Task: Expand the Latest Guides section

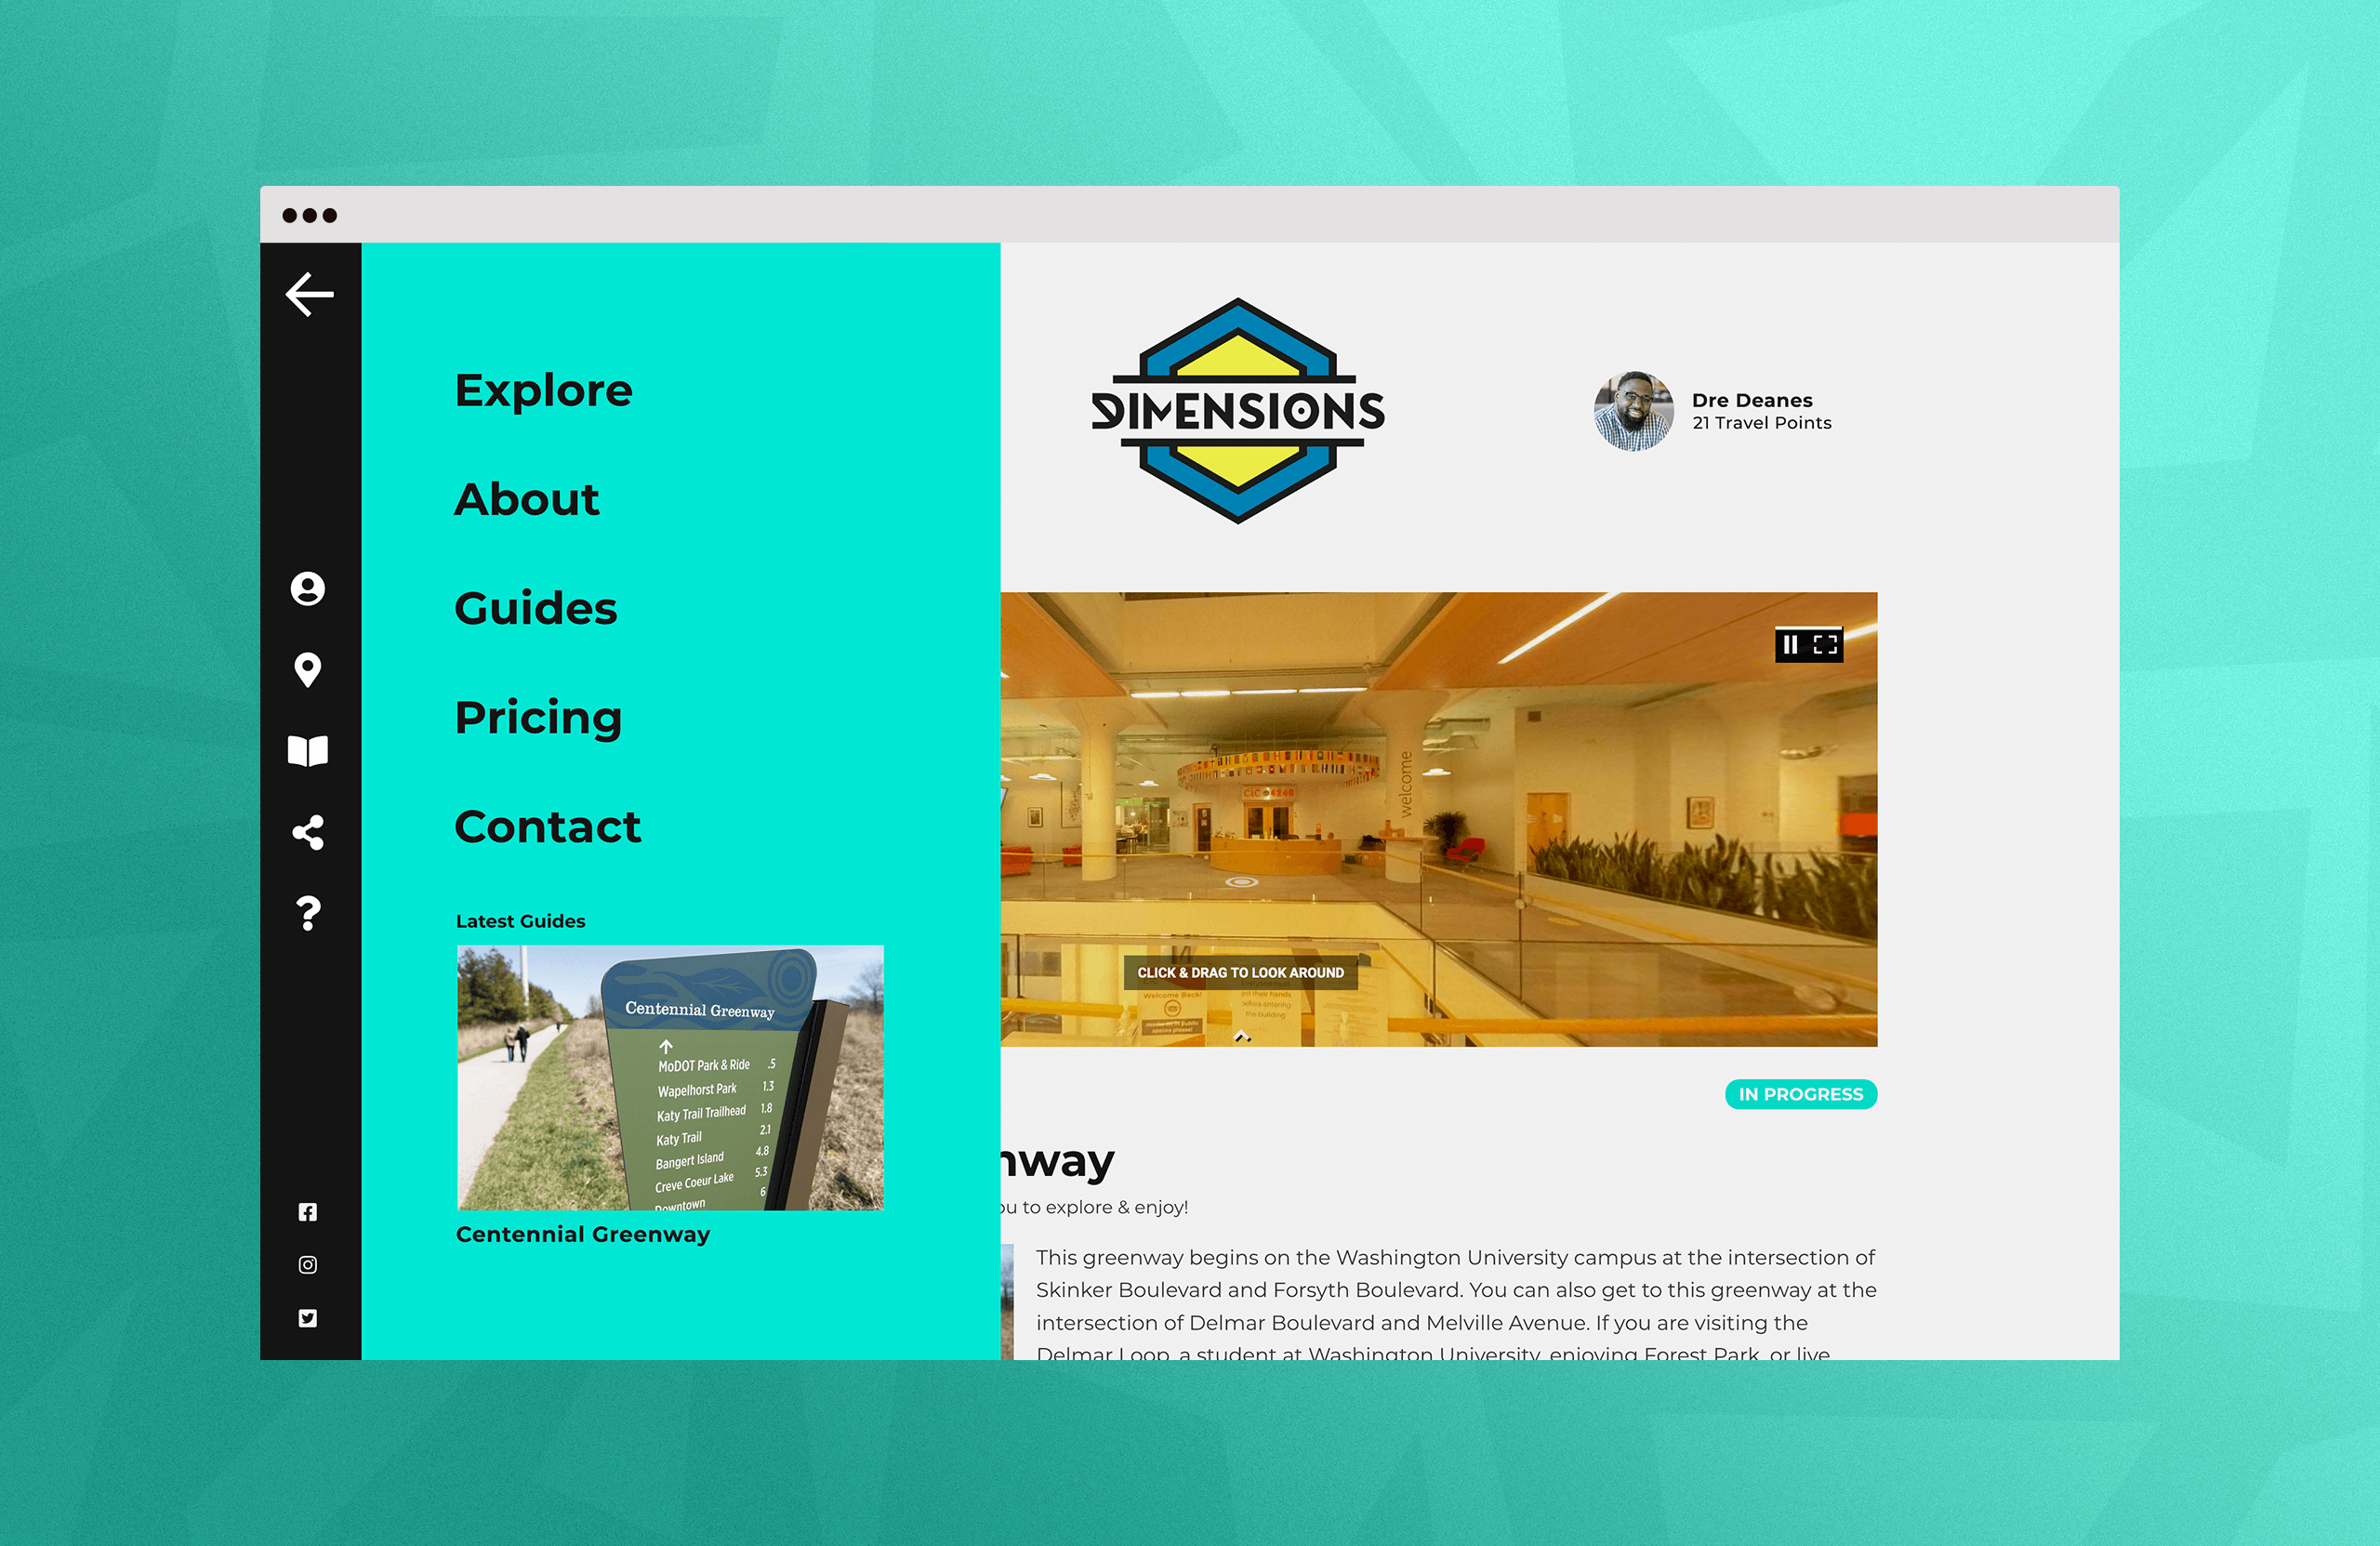Action: (x=521, y=919)
